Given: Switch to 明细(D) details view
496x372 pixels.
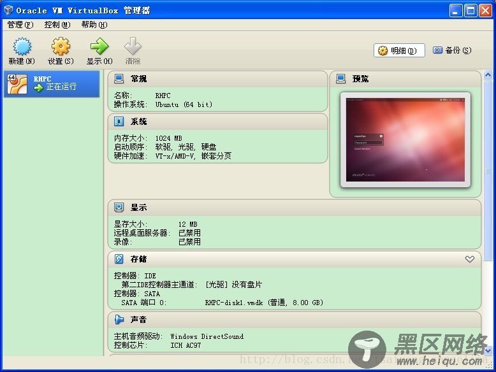Looking at the screenshot, I should coord(399,50).
